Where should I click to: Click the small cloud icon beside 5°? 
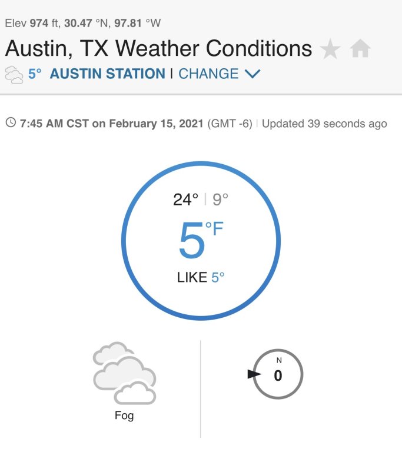(x=14, y=75)
